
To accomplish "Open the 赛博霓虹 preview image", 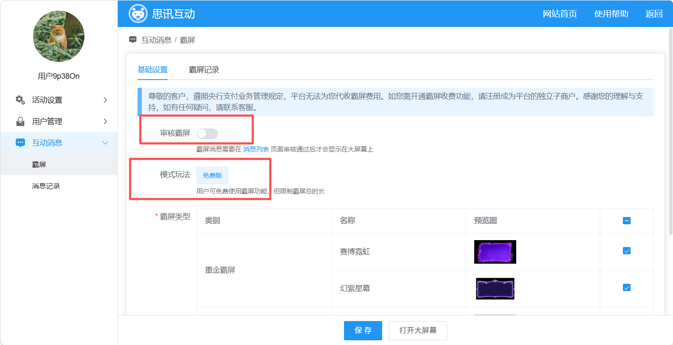I will click(495, 252).
